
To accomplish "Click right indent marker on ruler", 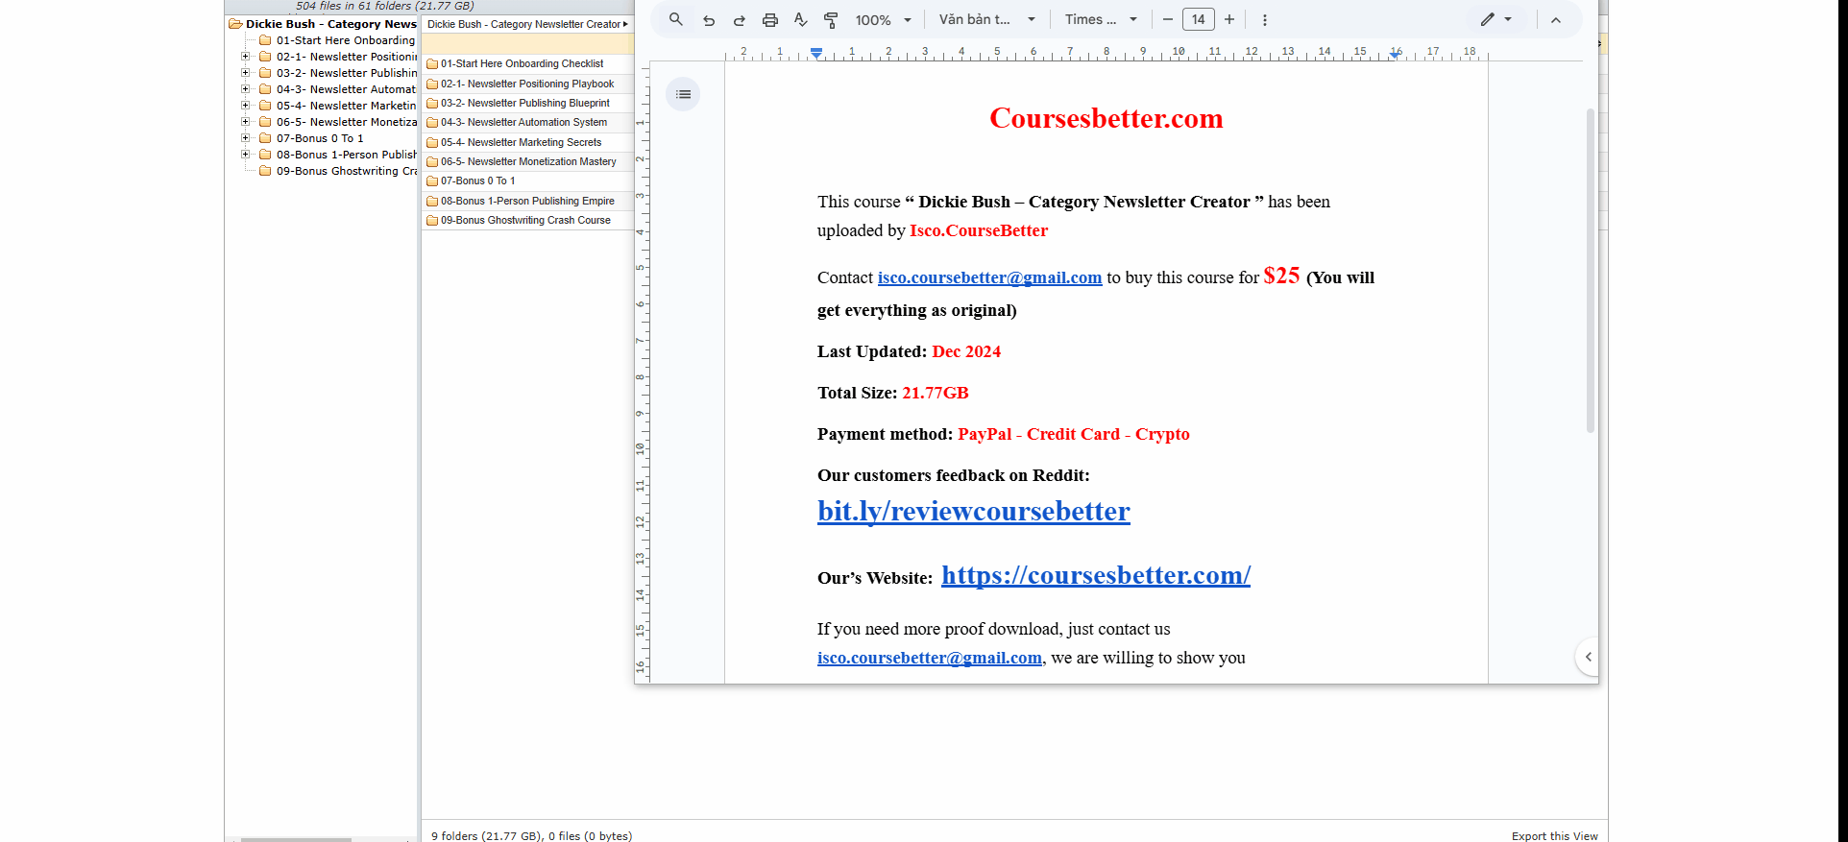I will tap(1395, 55).
